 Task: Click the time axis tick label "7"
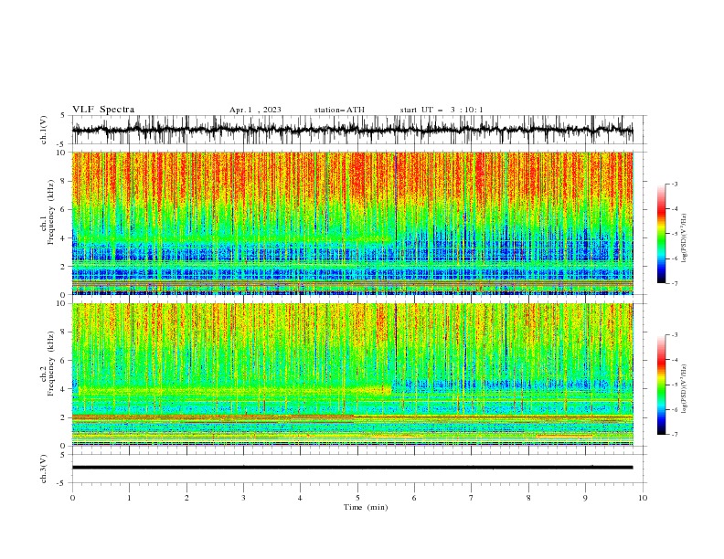(x=472, y=498)
